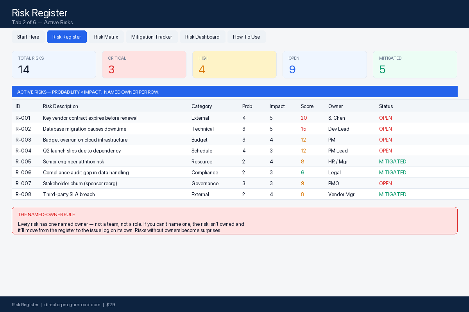Click the score 9 for R-007

pyautogui.click(x=303, y=183)
